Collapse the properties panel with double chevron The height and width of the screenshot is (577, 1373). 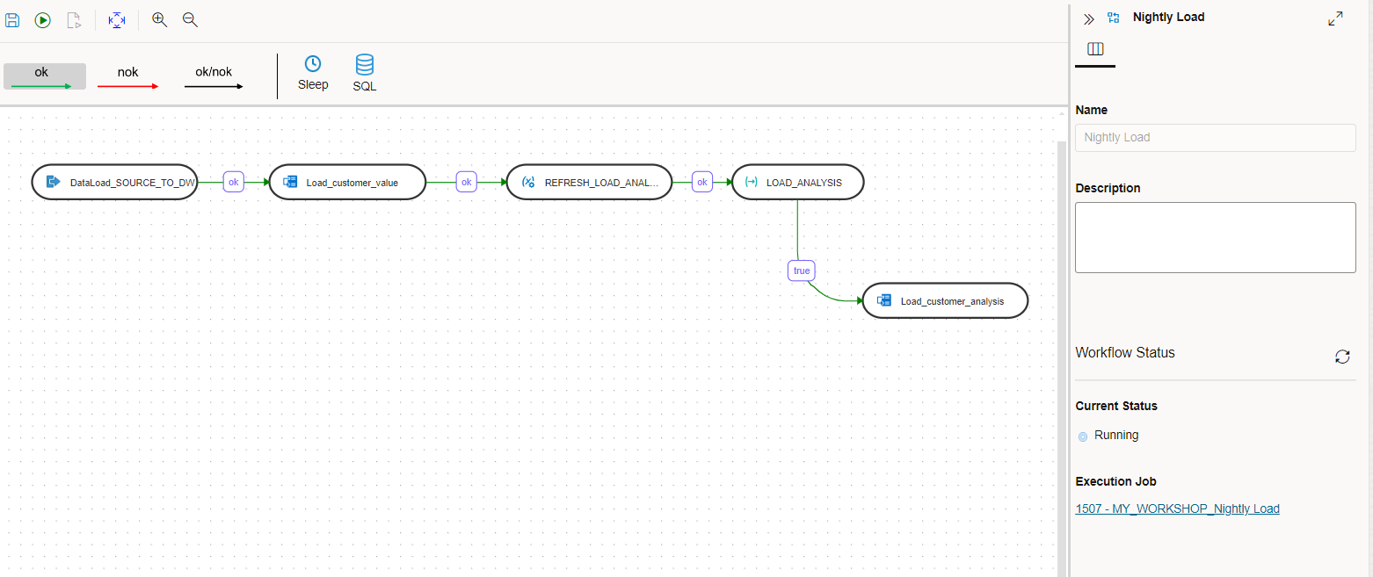pyautogui.click(x=1088, y=18)
